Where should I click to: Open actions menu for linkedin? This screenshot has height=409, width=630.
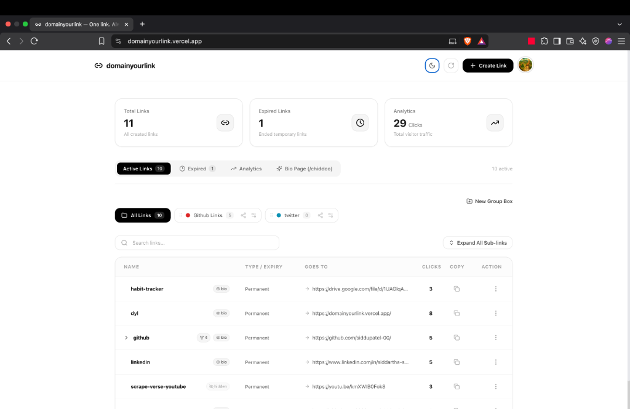[496, 362]
